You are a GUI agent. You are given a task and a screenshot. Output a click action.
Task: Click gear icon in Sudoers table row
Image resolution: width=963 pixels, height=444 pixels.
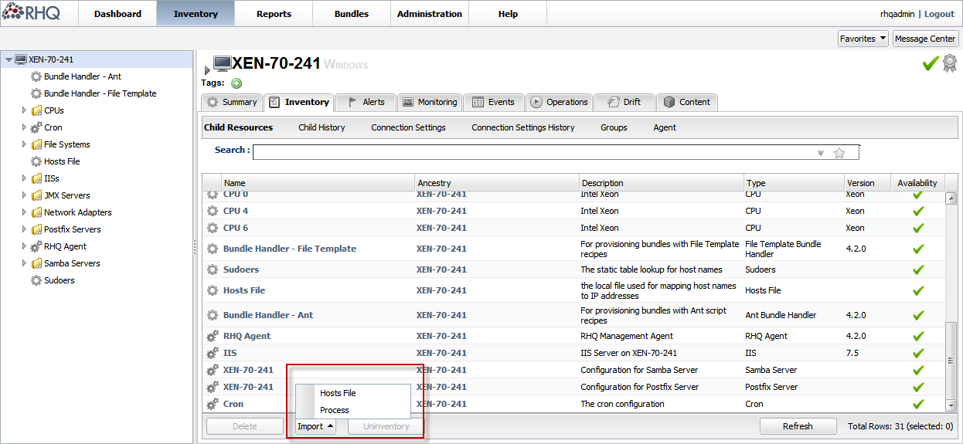click(213, 269)
